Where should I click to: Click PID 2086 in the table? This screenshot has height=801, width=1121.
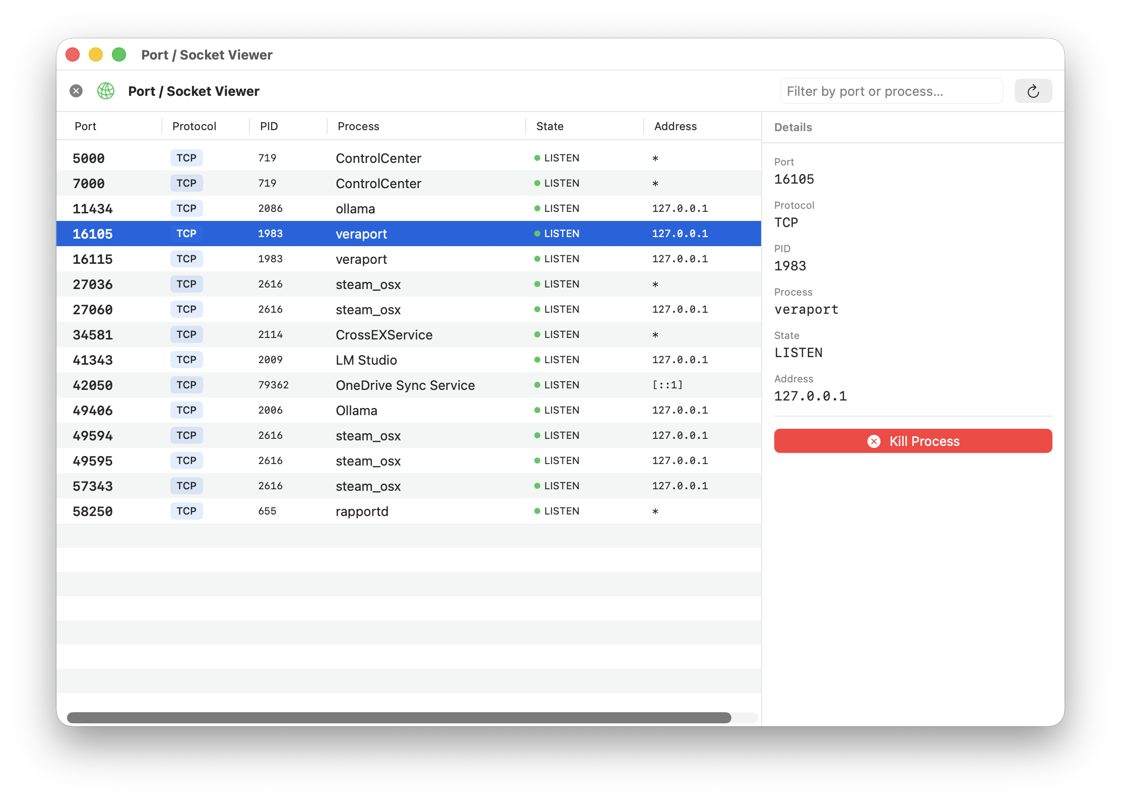pos(270,208)
